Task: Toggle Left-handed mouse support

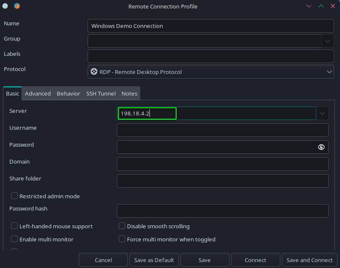Action: [x=14, y=226]
